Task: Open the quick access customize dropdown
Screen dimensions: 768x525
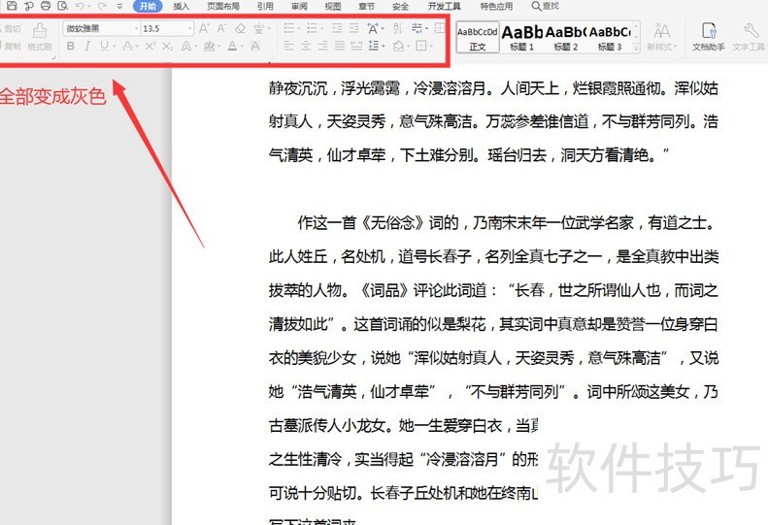Action: [x=120, y=7]
